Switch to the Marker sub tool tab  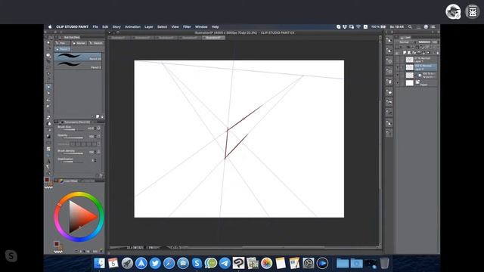click(79, 43)
